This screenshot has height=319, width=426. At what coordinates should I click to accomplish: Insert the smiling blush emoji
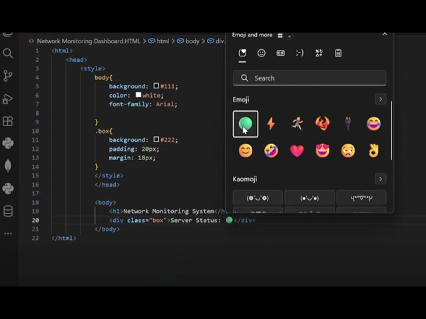pyautogui.click(x=246, y=151)
